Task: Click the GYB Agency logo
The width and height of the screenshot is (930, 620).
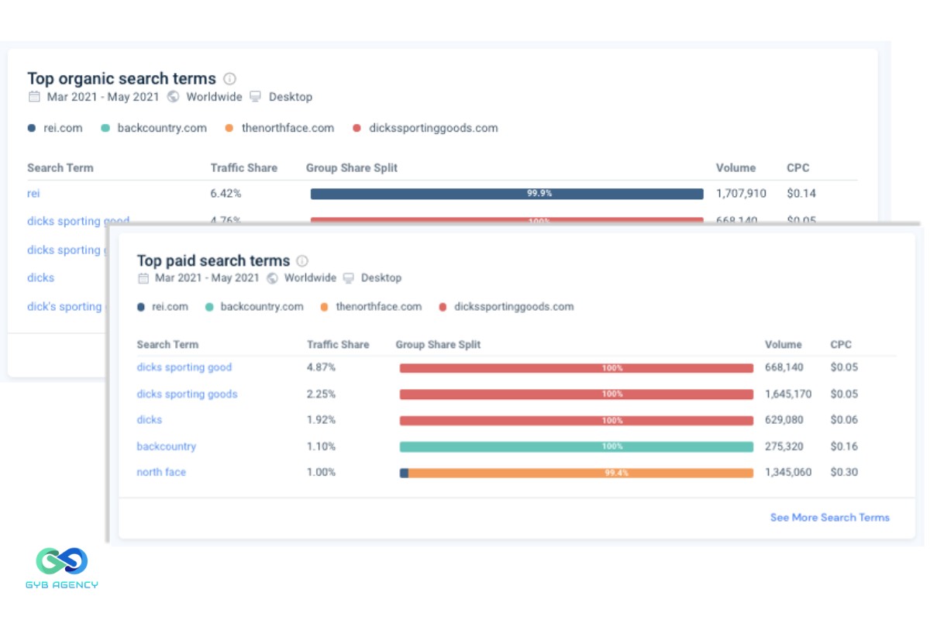Action: point(62,568)
